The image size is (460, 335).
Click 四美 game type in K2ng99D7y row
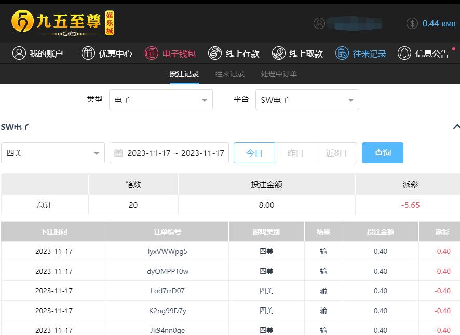[266, 311]
